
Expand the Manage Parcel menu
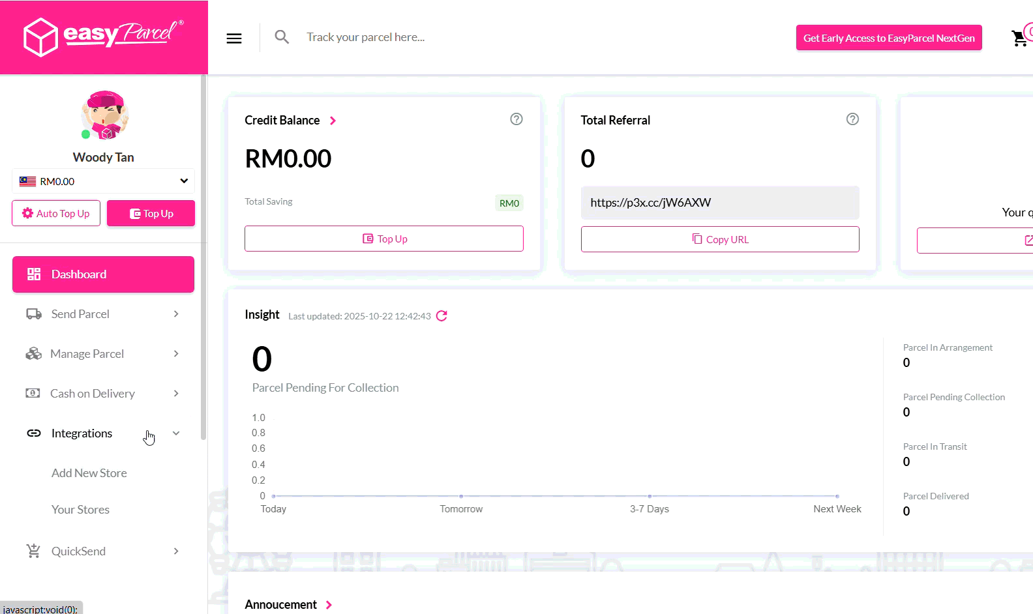coord(103,354)
